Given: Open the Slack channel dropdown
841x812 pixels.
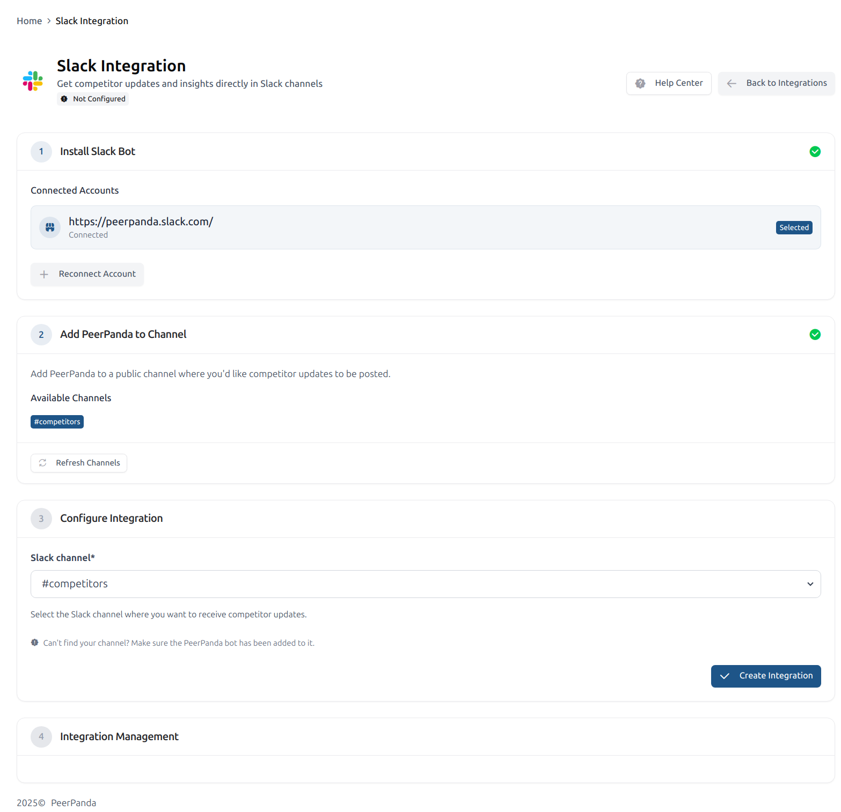Looking at the screenshot, I should pyautogui.click(x=425, y=584).
